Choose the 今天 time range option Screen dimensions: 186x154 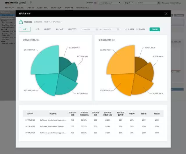coord(25,29)
